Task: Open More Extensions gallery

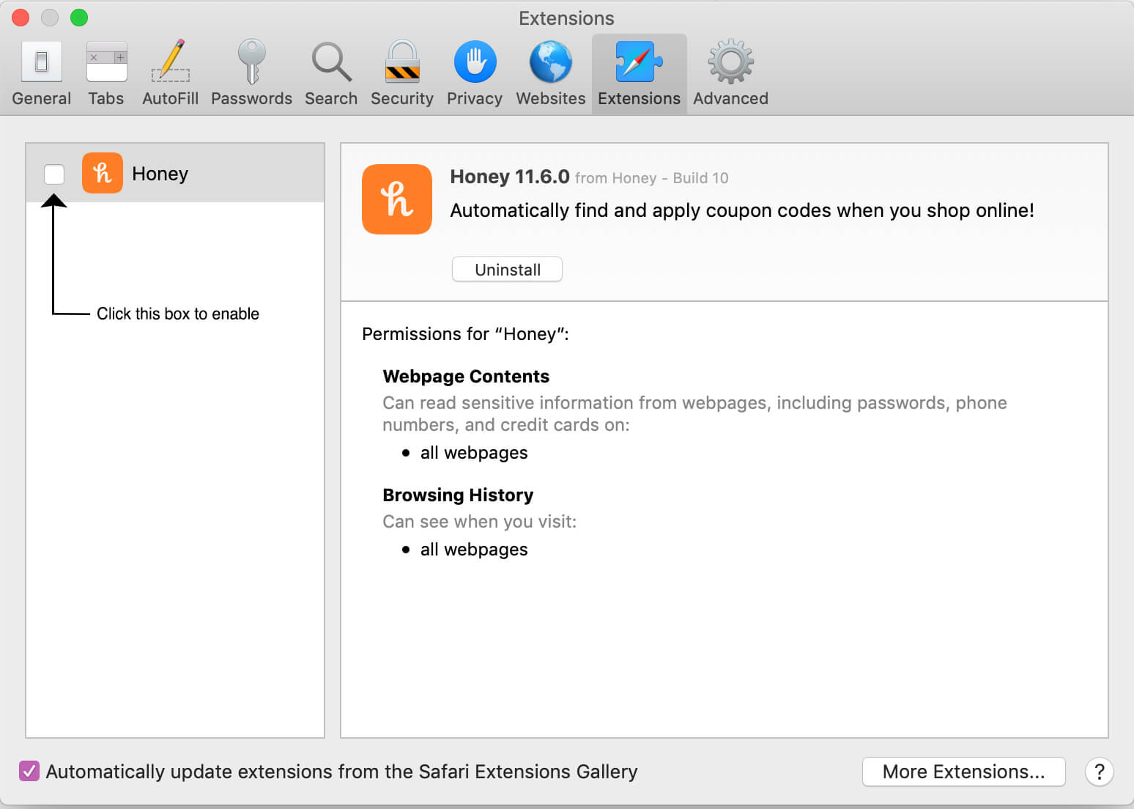Action: pos(963,772)
